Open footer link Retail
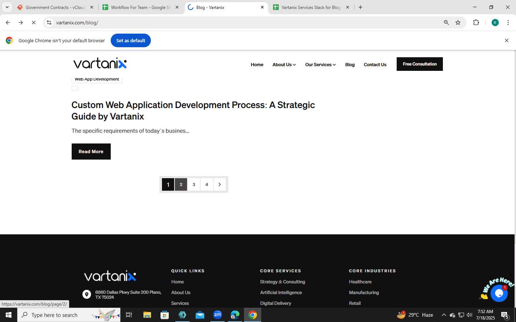516x322 pixels. 355,303
